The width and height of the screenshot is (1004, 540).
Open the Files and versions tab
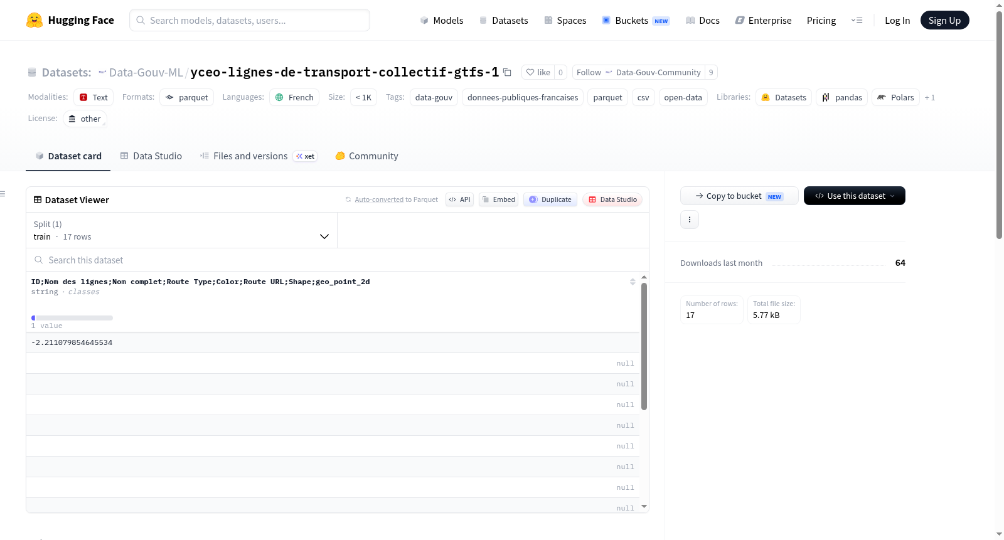259,156
